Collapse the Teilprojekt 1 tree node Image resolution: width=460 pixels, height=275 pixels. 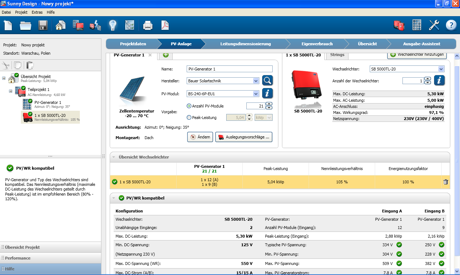point(10,91)
